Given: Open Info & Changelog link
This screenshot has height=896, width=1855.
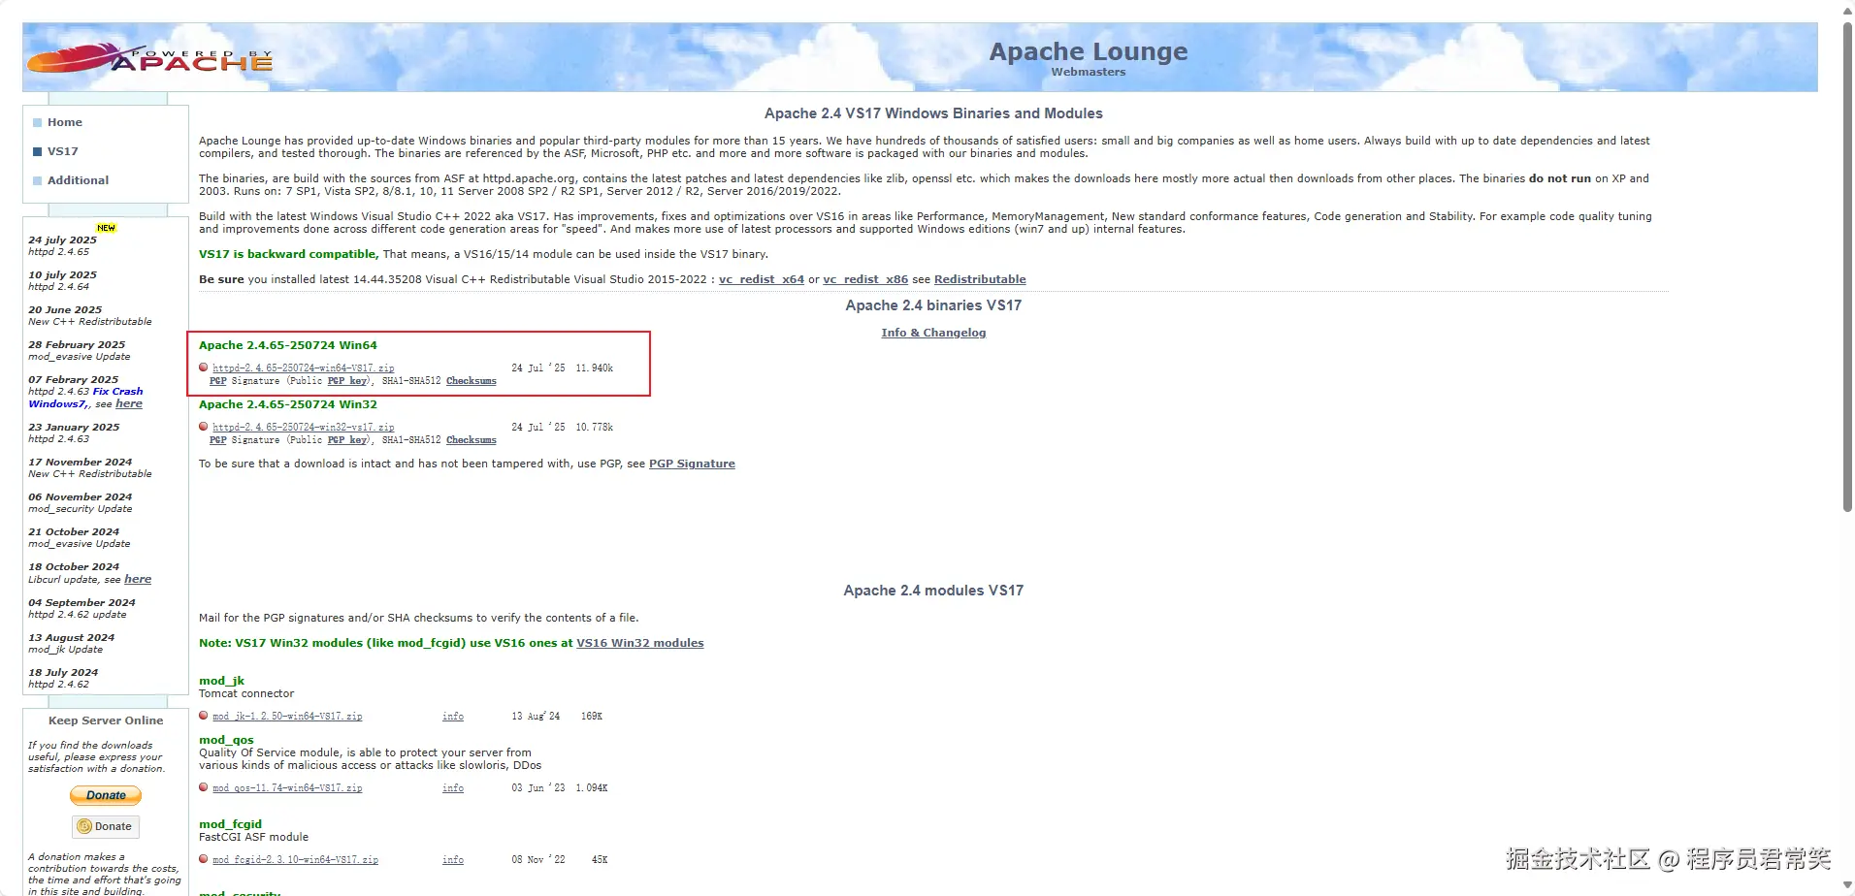Looking at the screenshot, I should click(933, 333).
